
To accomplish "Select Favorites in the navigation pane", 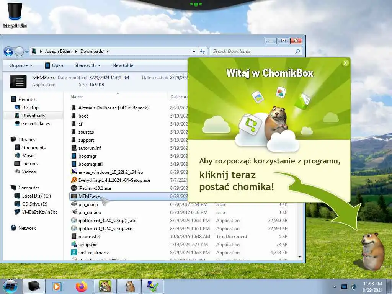I will (27, 100).
